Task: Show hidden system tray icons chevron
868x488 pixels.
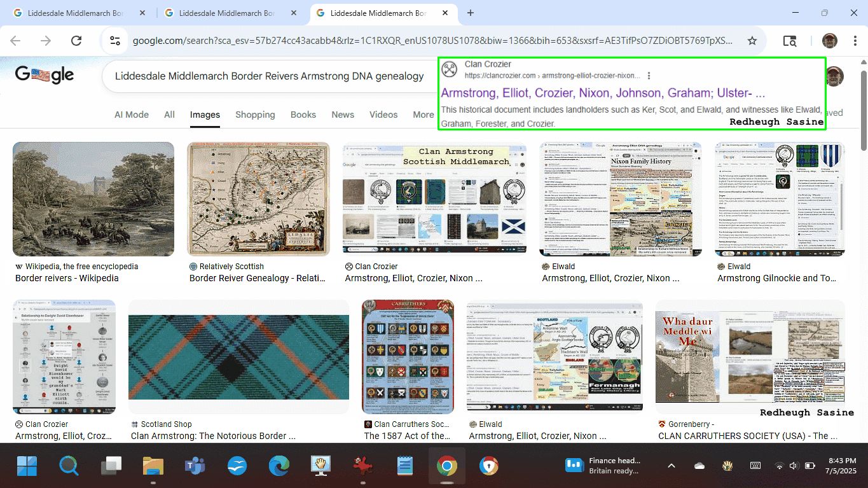Action: click(671, 466)
